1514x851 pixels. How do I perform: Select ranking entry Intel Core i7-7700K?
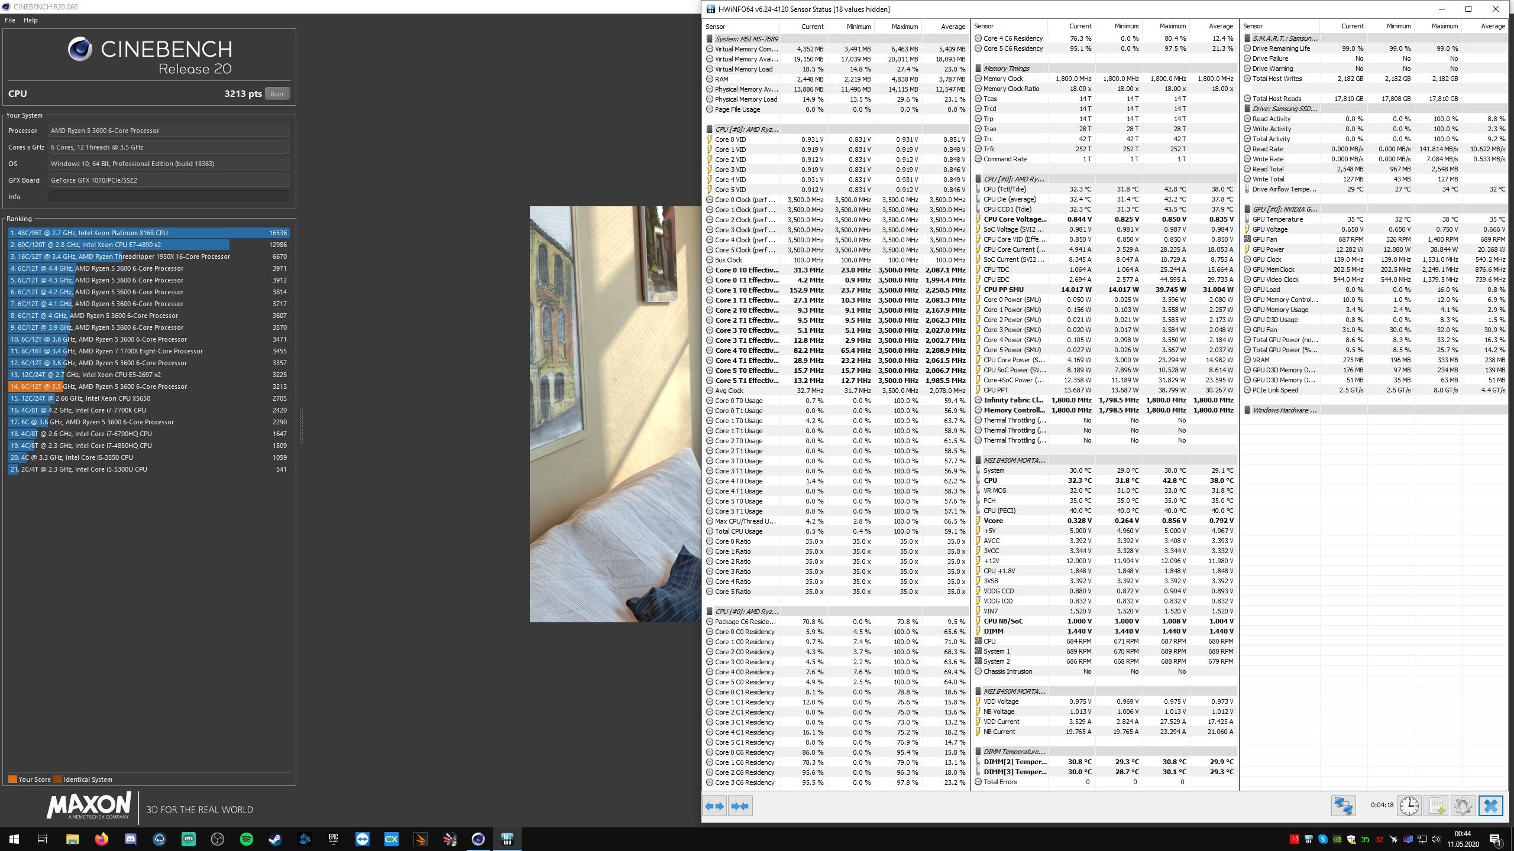coord(149,410)
